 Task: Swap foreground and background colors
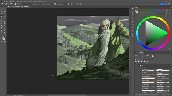[5, 37]
